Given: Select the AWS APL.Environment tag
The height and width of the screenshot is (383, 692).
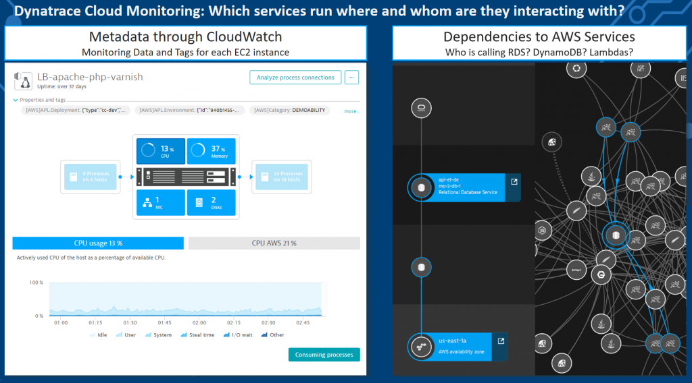Looking at the screenshot, I should point(189,110).
